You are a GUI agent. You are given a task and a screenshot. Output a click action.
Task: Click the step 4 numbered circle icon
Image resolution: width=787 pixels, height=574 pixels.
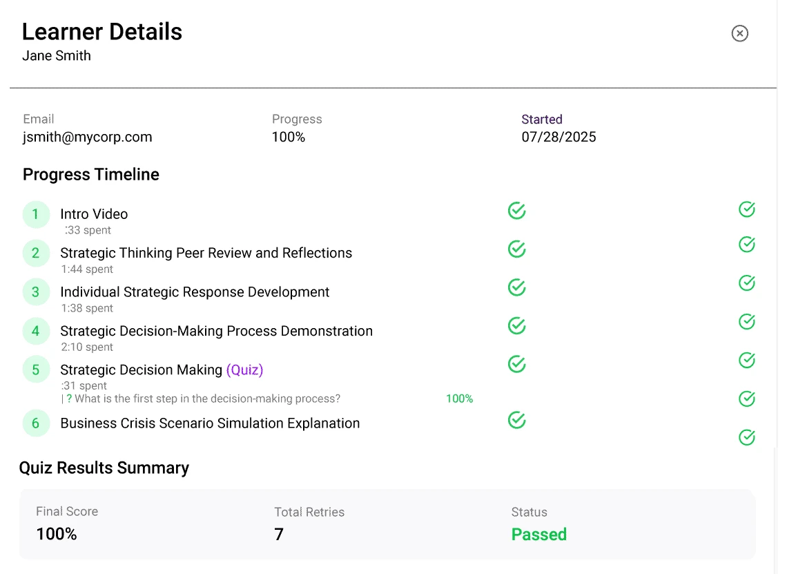pyautogui.click(x=36, y=331)
